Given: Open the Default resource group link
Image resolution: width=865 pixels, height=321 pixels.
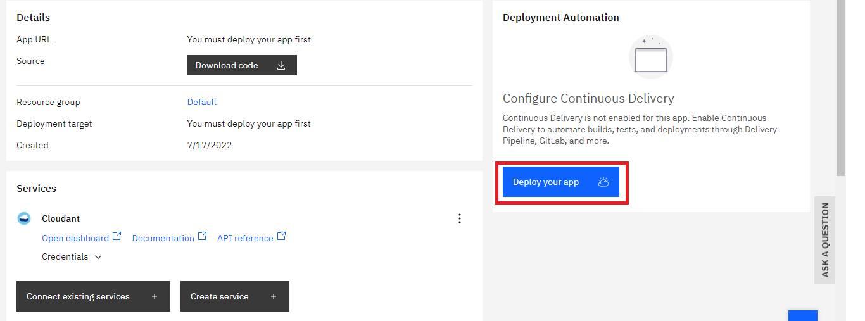Looking at the screenshot, I should coord(202,102).
